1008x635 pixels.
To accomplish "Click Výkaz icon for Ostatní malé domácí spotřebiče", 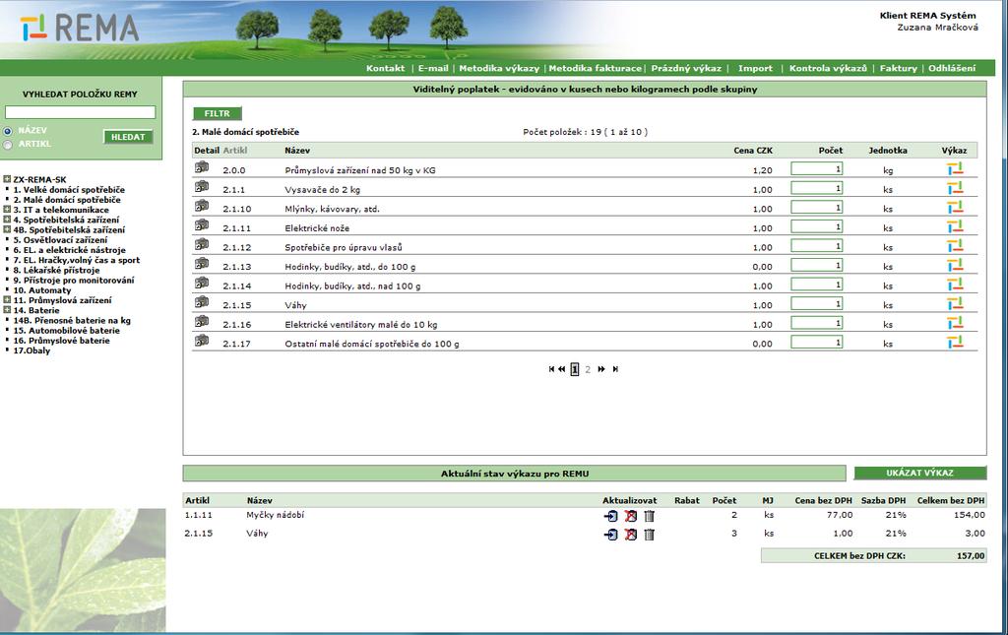I will pyautogui.click(x=955, y=343).
